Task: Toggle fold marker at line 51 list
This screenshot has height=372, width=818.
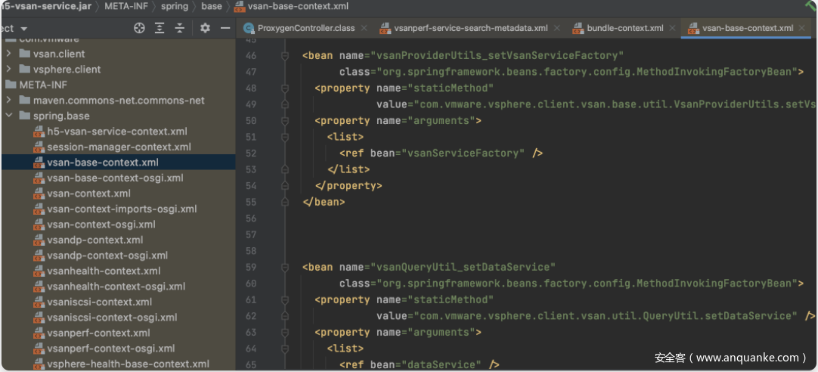Action: point(285,137)
